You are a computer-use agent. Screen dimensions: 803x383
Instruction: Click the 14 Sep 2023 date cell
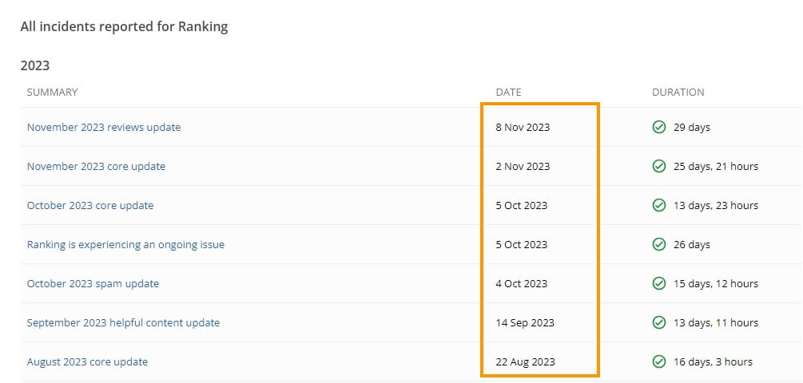pyautogui.click(x=524, y=322)
